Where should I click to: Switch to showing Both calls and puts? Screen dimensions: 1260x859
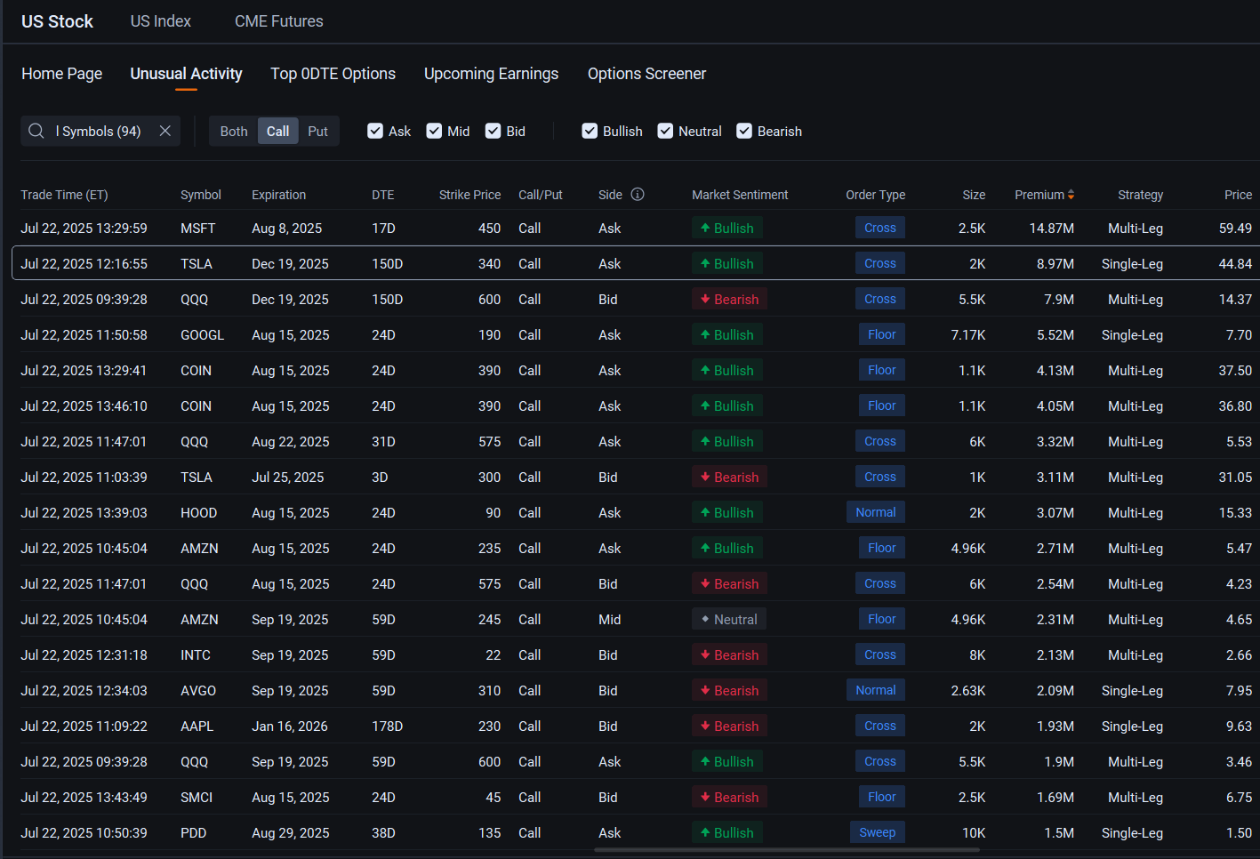(x=233, y=131)
